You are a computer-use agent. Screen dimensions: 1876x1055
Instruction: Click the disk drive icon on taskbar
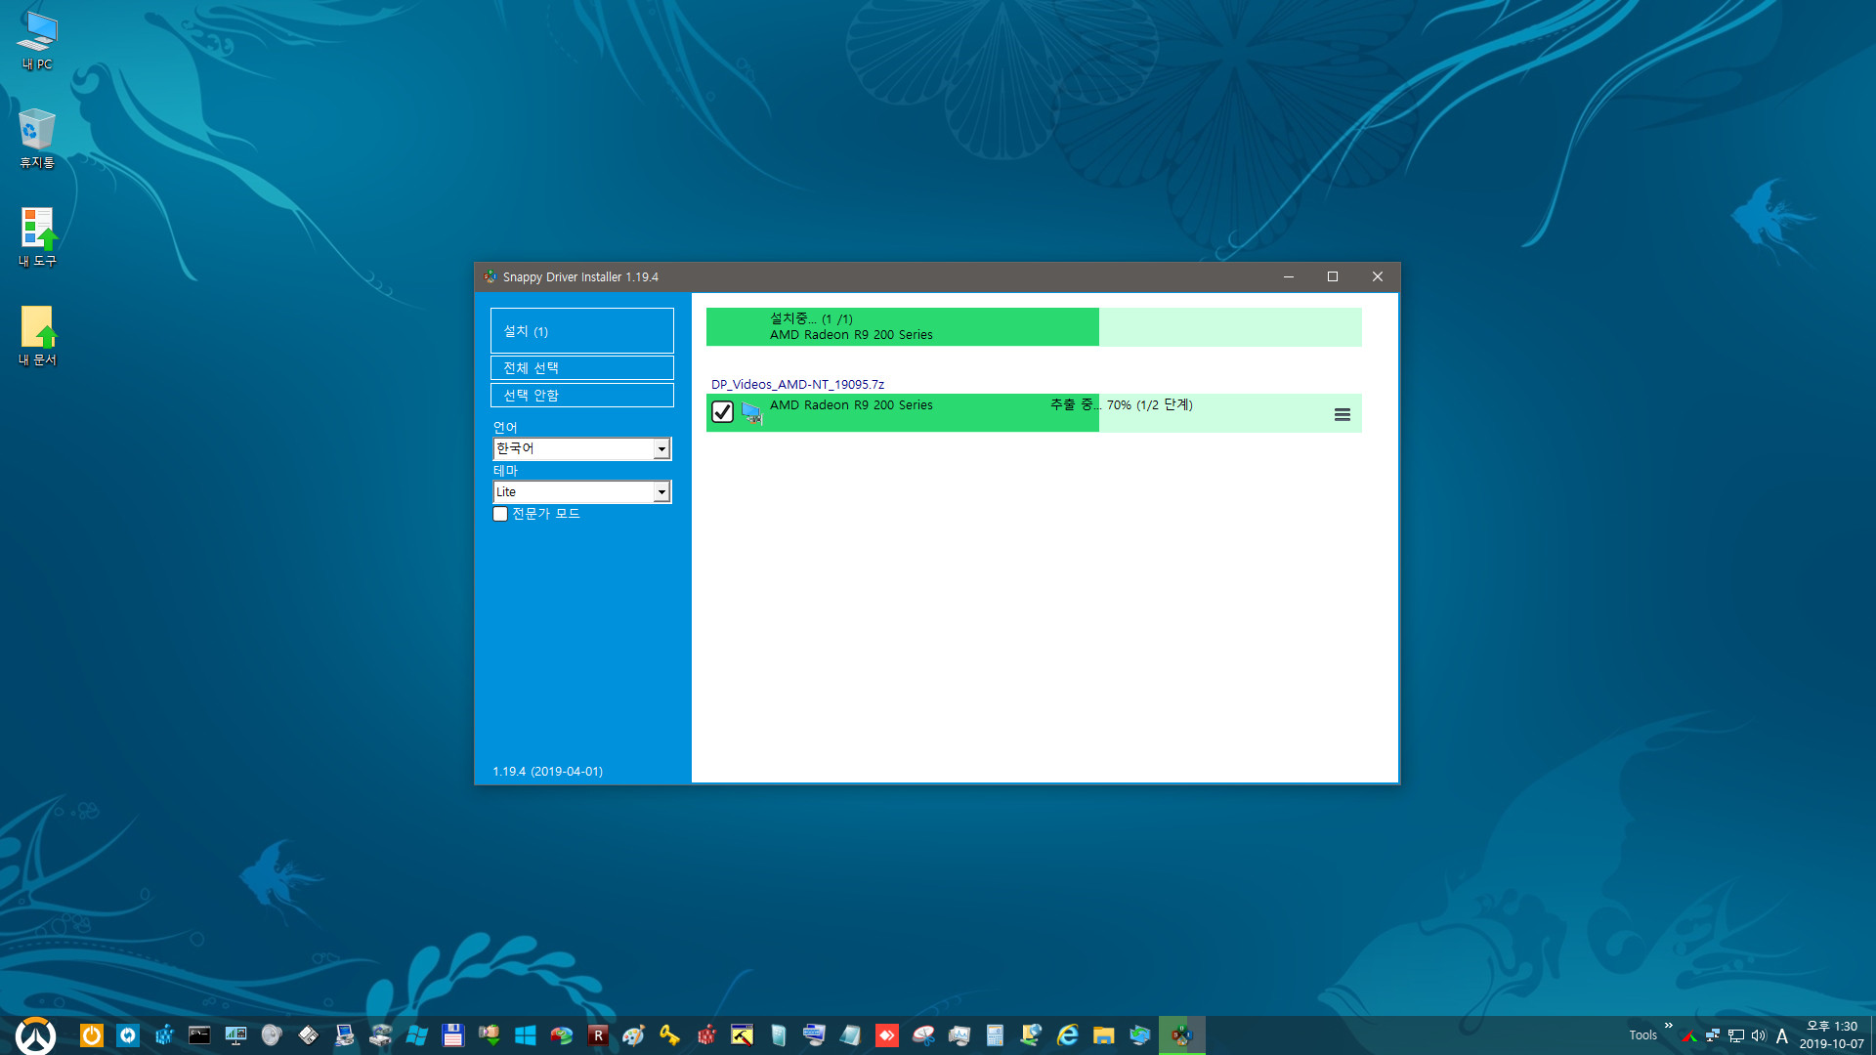380,1035
